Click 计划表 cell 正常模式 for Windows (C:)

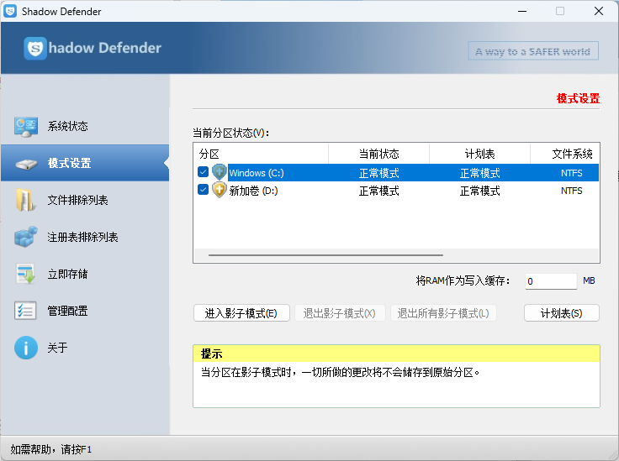tap(480, 173)
